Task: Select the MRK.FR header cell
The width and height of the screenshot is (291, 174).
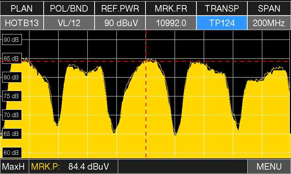Action: [171, 8]
